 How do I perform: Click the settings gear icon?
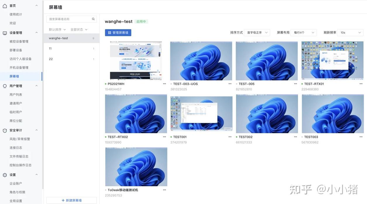tap(5, 175)
